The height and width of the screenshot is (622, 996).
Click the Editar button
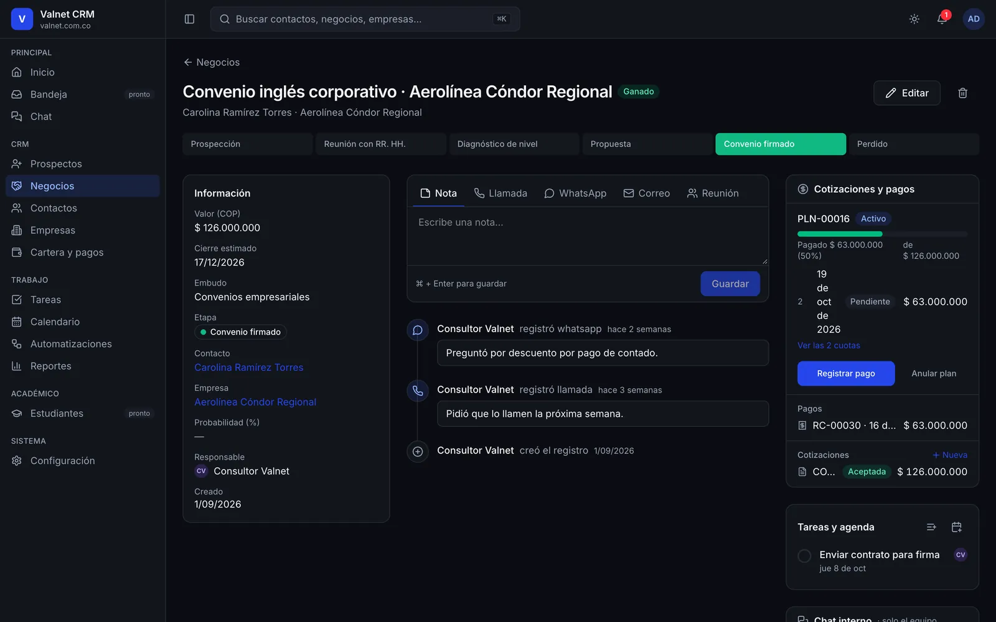907,93
